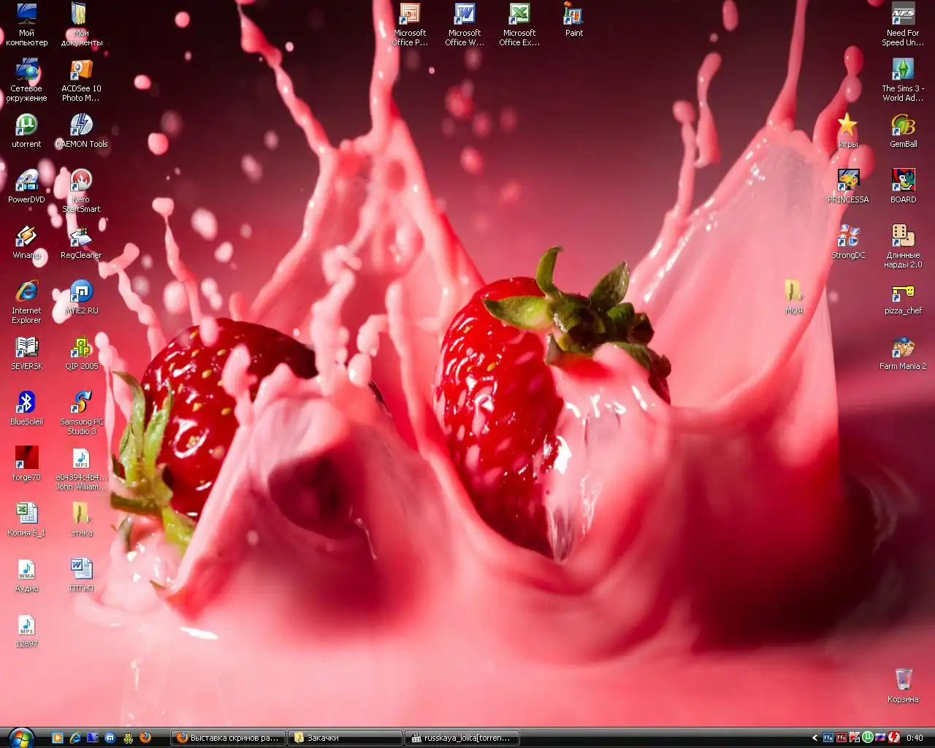Screen dimensions: 935x748
Task: Launch DAEMON Tools from the desktop
Action: tap(81, 126)
